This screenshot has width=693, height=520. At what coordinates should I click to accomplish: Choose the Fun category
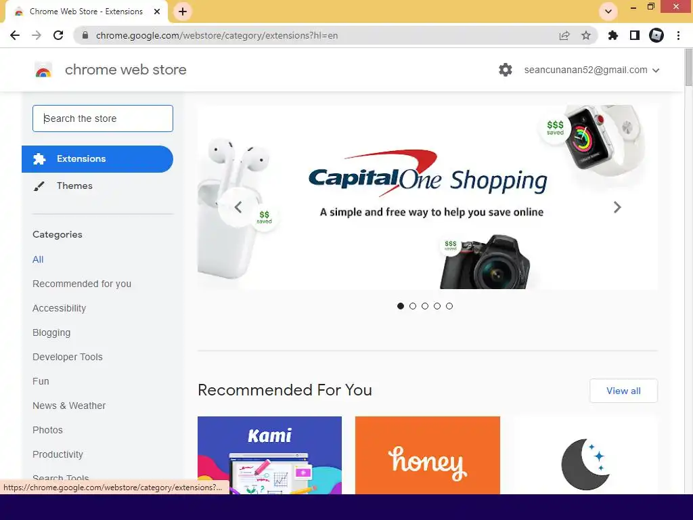[41, 381]
